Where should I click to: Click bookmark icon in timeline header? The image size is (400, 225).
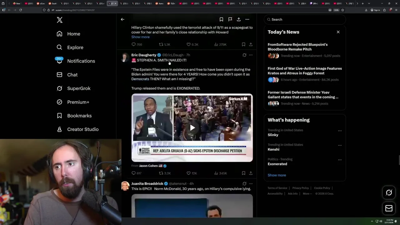221,19
